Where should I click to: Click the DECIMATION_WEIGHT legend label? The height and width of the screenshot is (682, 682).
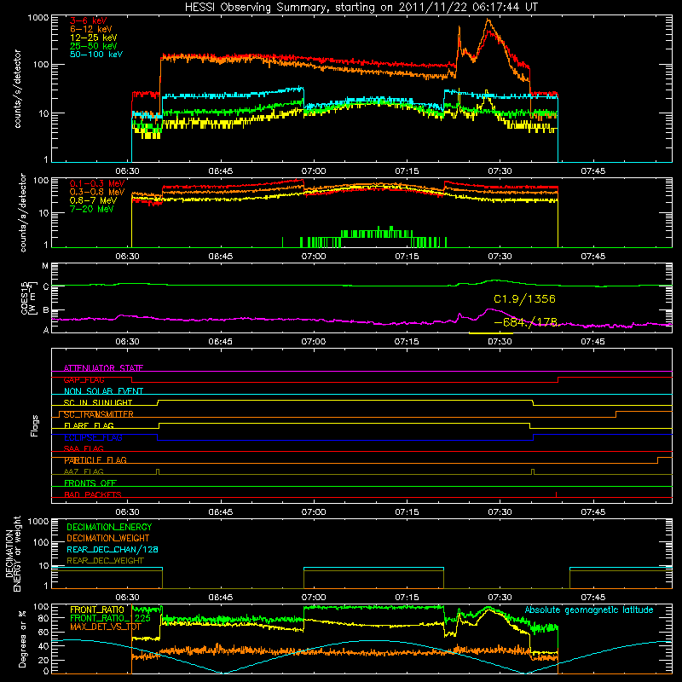tap(108, 538)
